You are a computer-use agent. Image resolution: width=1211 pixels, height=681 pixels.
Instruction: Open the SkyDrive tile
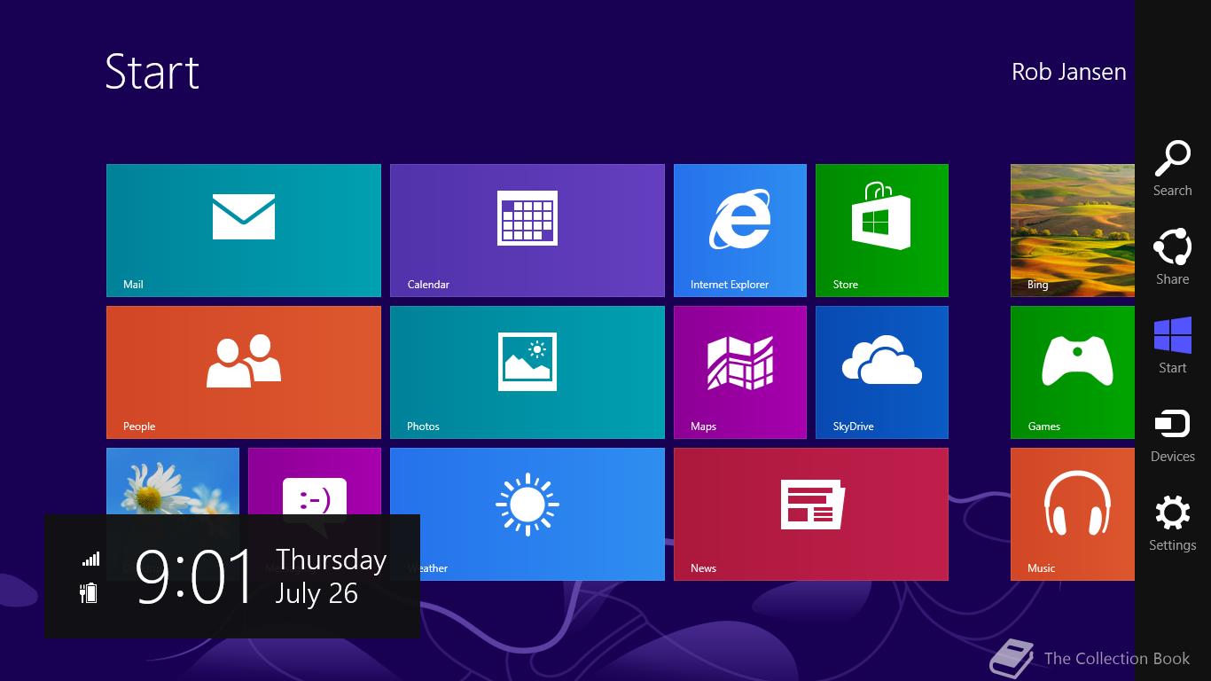(882, 372)
